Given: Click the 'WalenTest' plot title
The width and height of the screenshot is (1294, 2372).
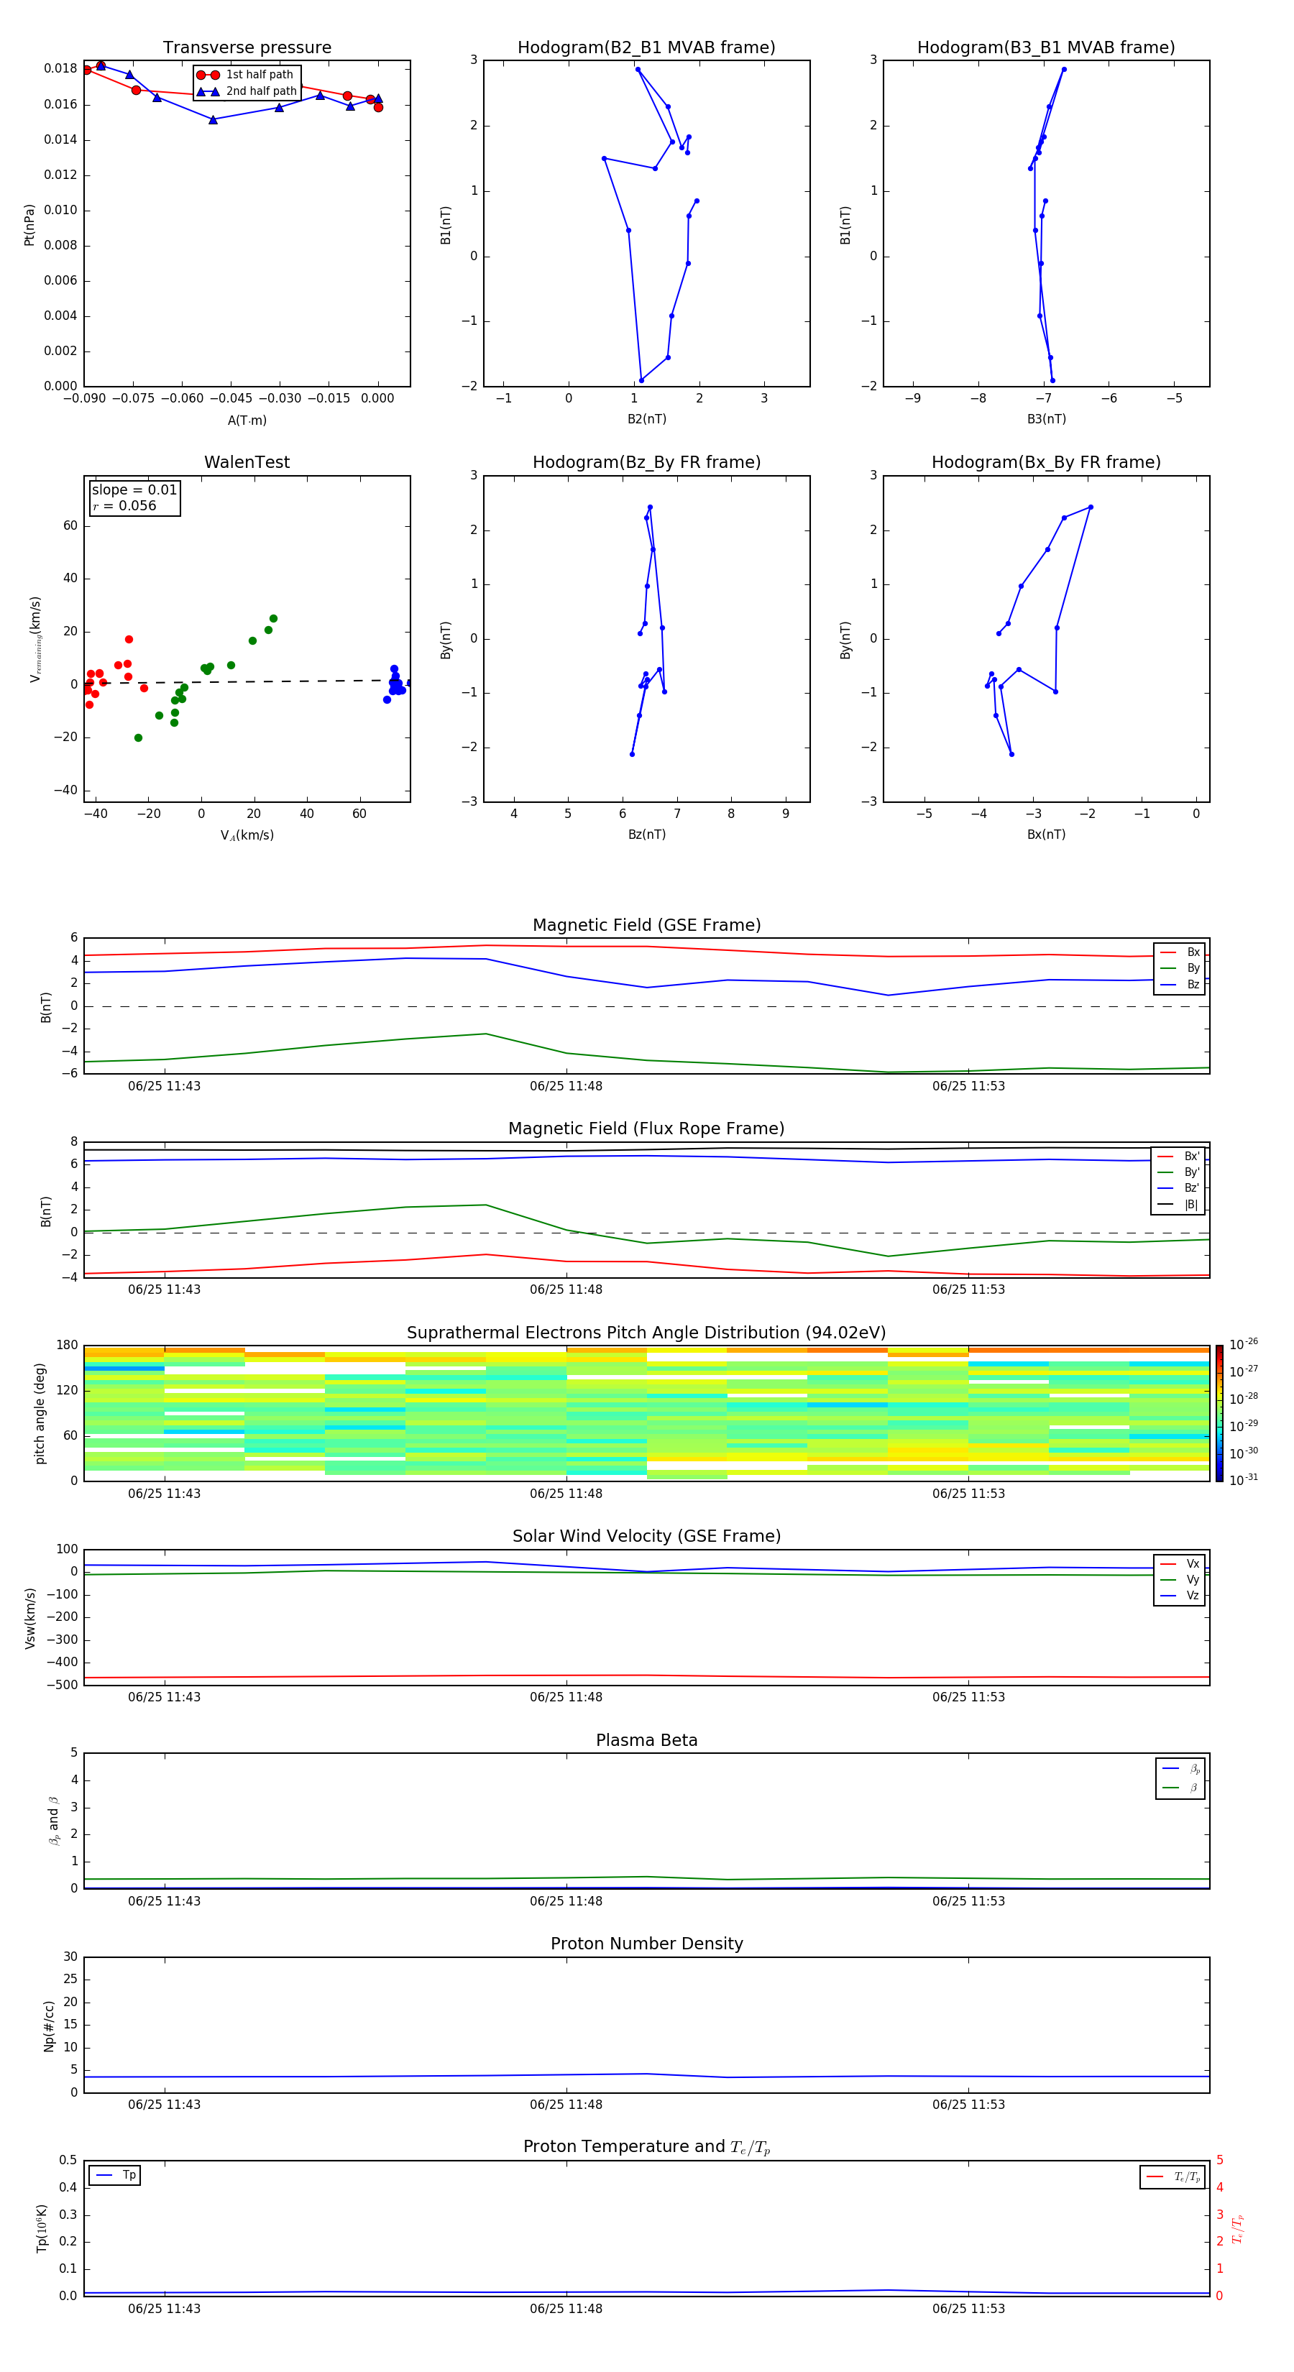Looking at the screenshot, I should click(247, 462).
